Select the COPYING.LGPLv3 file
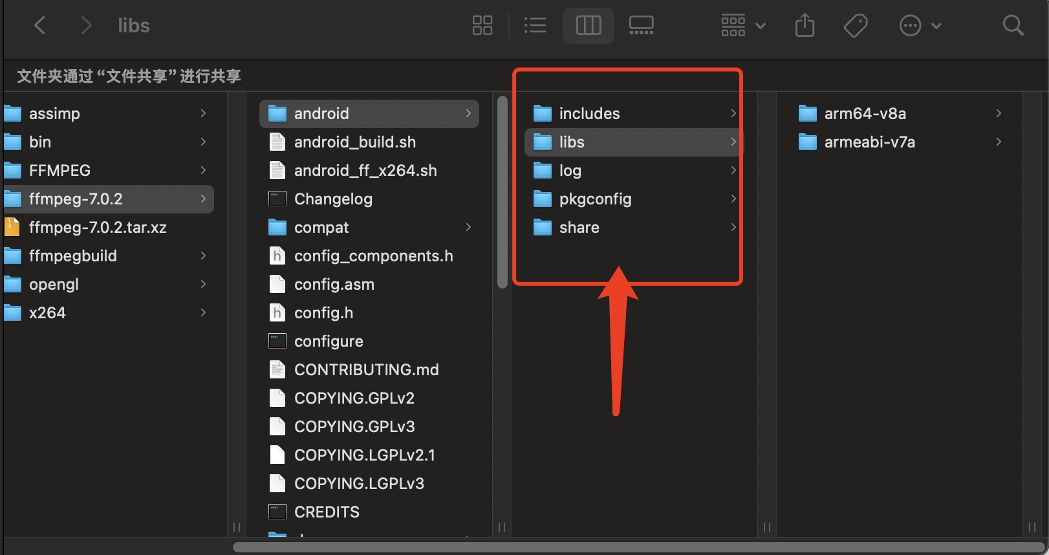 click(369, 484)
